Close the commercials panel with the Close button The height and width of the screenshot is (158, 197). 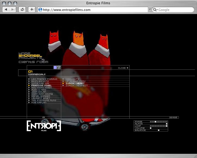coord(123,68)
